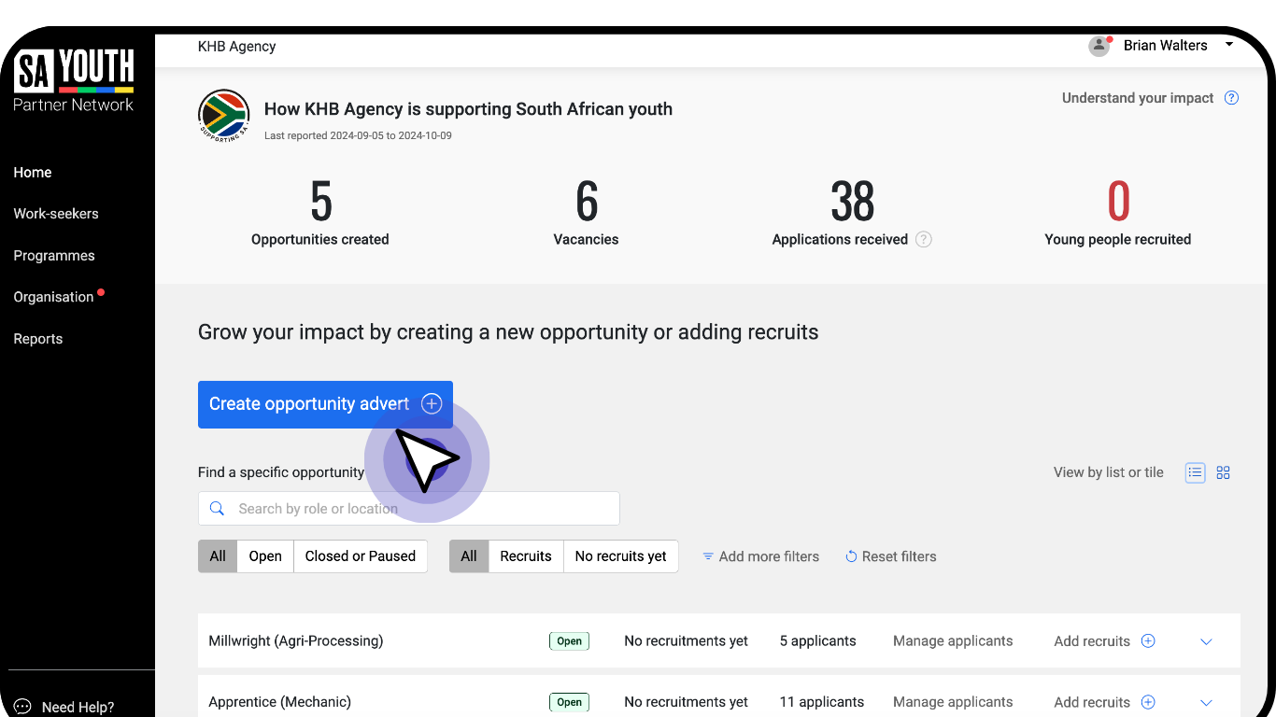Click the Open badge on Millwright row

[570, 641]
